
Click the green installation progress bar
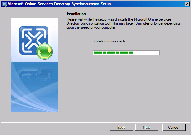coord(126,53)
